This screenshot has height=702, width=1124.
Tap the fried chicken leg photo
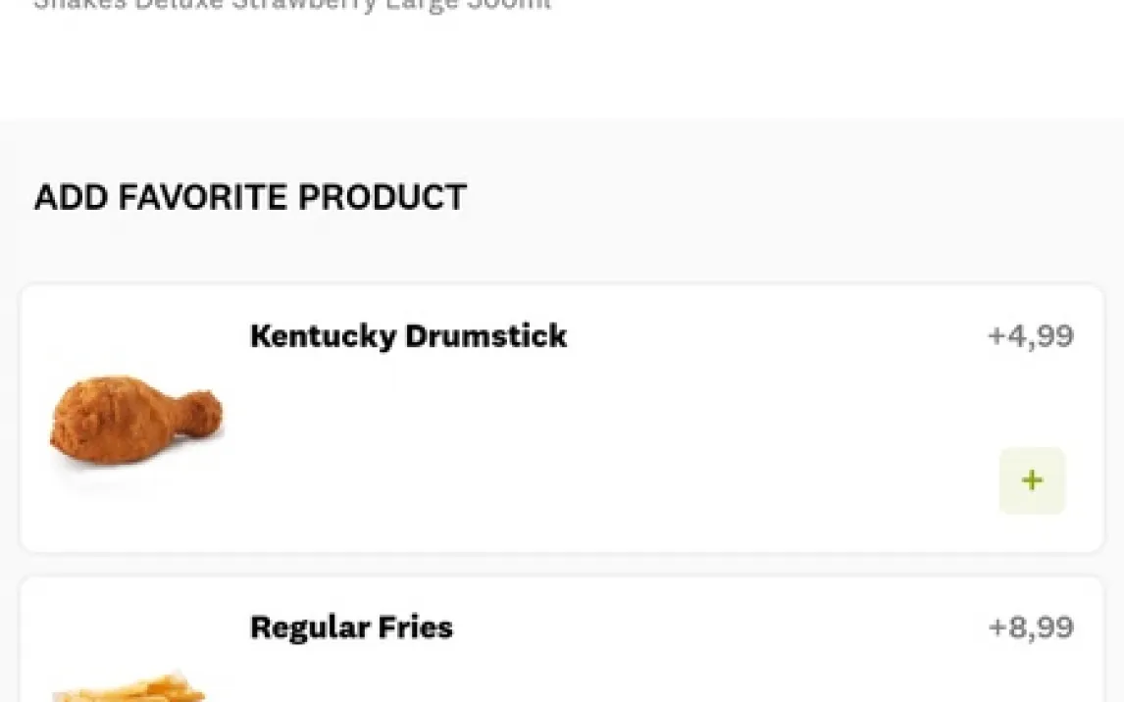[x=136, y=420]
